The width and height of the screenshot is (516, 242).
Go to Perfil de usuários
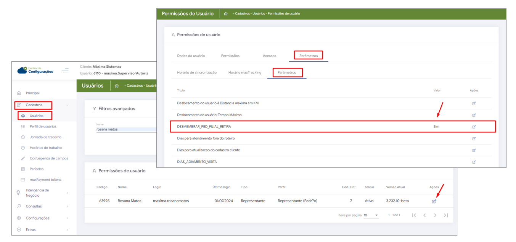(x=43, y=126)
